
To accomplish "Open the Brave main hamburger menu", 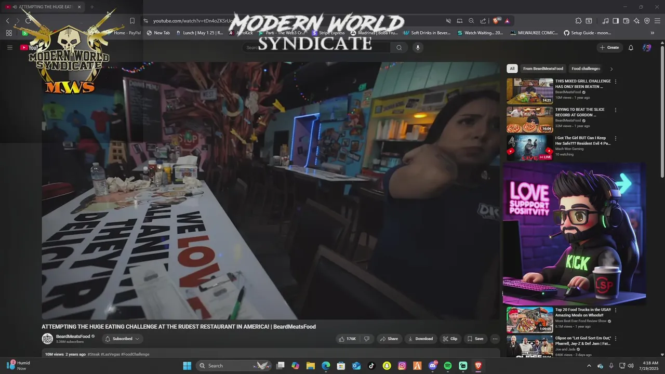I will (657, 21).
